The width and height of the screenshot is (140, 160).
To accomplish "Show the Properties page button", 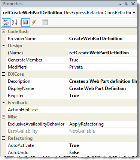I will [25, 22].
